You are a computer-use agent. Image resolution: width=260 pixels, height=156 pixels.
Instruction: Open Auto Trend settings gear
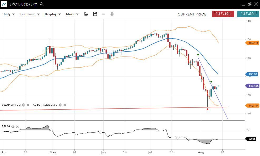(x=60, y=105)
